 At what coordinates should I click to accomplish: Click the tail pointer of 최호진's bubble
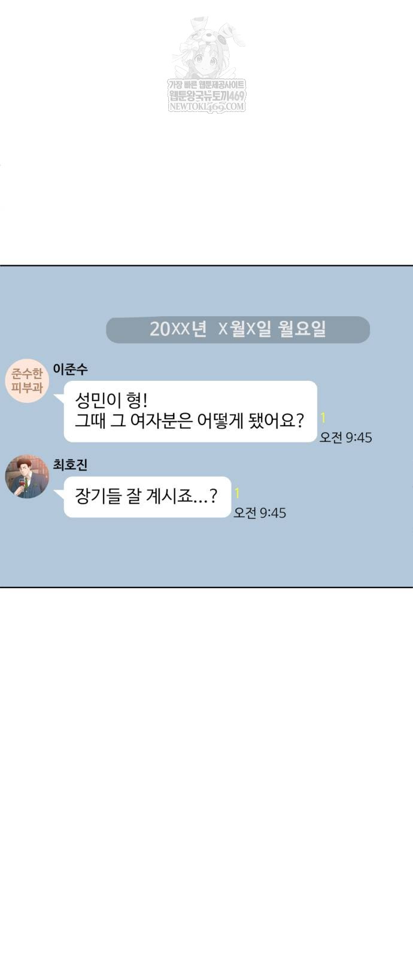click(59, 493)
